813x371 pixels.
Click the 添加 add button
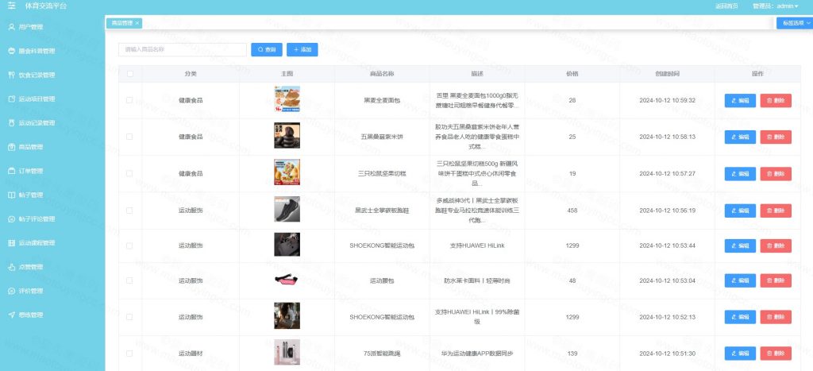coord(302,49)
